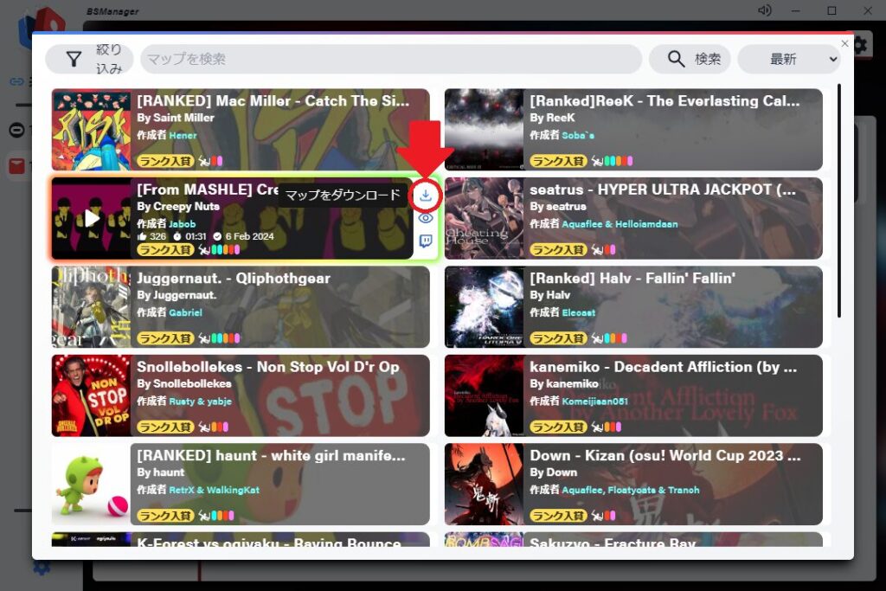Viewport: 886px width, 591px height.
Task: Open the author link on the Halv card
Action: coord(579,312)
